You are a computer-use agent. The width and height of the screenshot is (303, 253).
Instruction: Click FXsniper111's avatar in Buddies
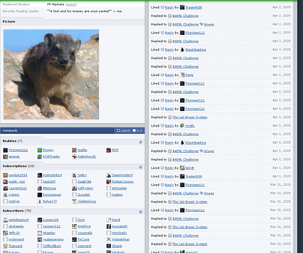[x=5, y=150]
